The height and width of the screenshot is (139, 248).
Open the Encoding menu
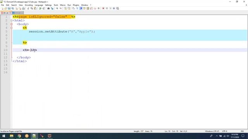coord(29,5)
